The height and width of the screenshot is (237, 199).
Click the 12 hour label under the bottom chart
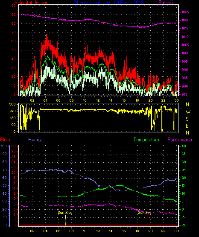click(98, 231)
